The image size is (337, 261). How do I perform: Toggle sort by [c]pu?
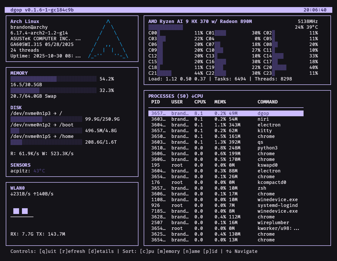(x=147, y=251)
